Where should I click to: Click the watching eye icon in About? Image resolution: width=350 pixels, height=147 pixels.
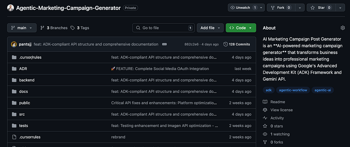click(265, 134)
